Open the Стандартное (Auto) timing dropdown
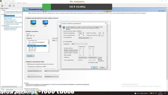This screenshot has width=168, height=95. click(79, 44)
